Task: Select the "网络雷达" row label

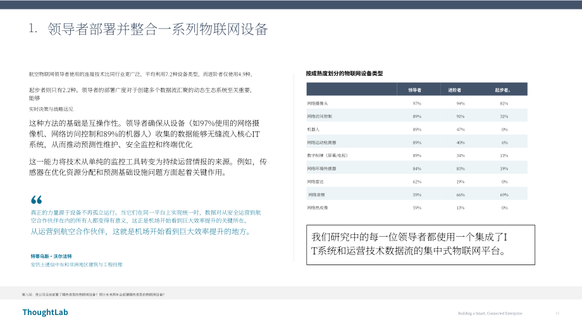Action: point(316,182)
